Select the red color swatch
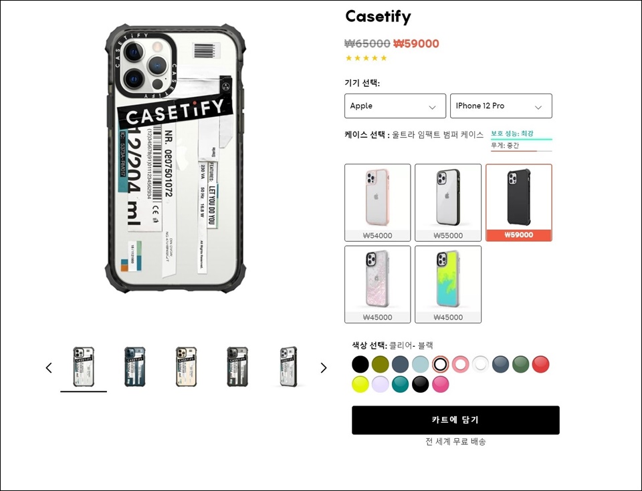642x491 pixels. click(x=540, y=364)
